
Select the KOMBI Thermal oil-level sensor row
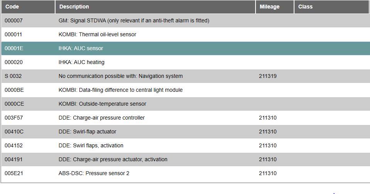186,34
